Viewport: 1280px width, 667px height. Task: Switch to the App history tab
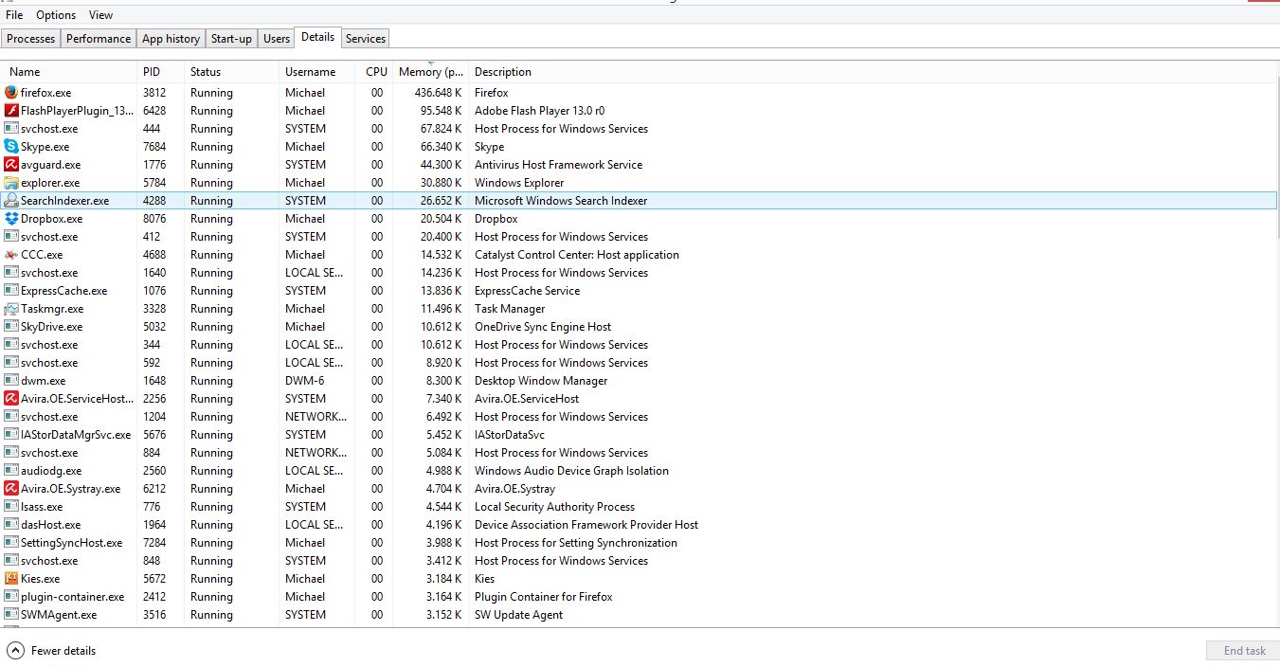tap(171, 39)
